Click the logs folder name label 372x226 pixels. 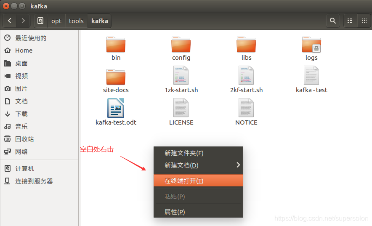tap(311, 58)
